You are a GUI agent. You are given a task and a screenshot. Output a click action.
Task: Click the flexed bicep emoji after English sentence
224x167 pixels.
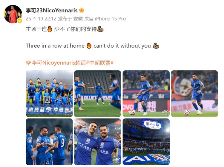(x=156, y=46)
